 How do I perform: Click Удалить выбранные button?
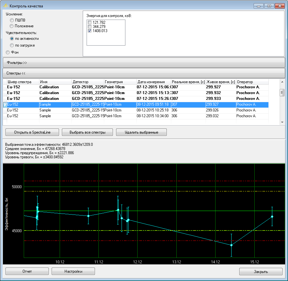tap(141, 132)
